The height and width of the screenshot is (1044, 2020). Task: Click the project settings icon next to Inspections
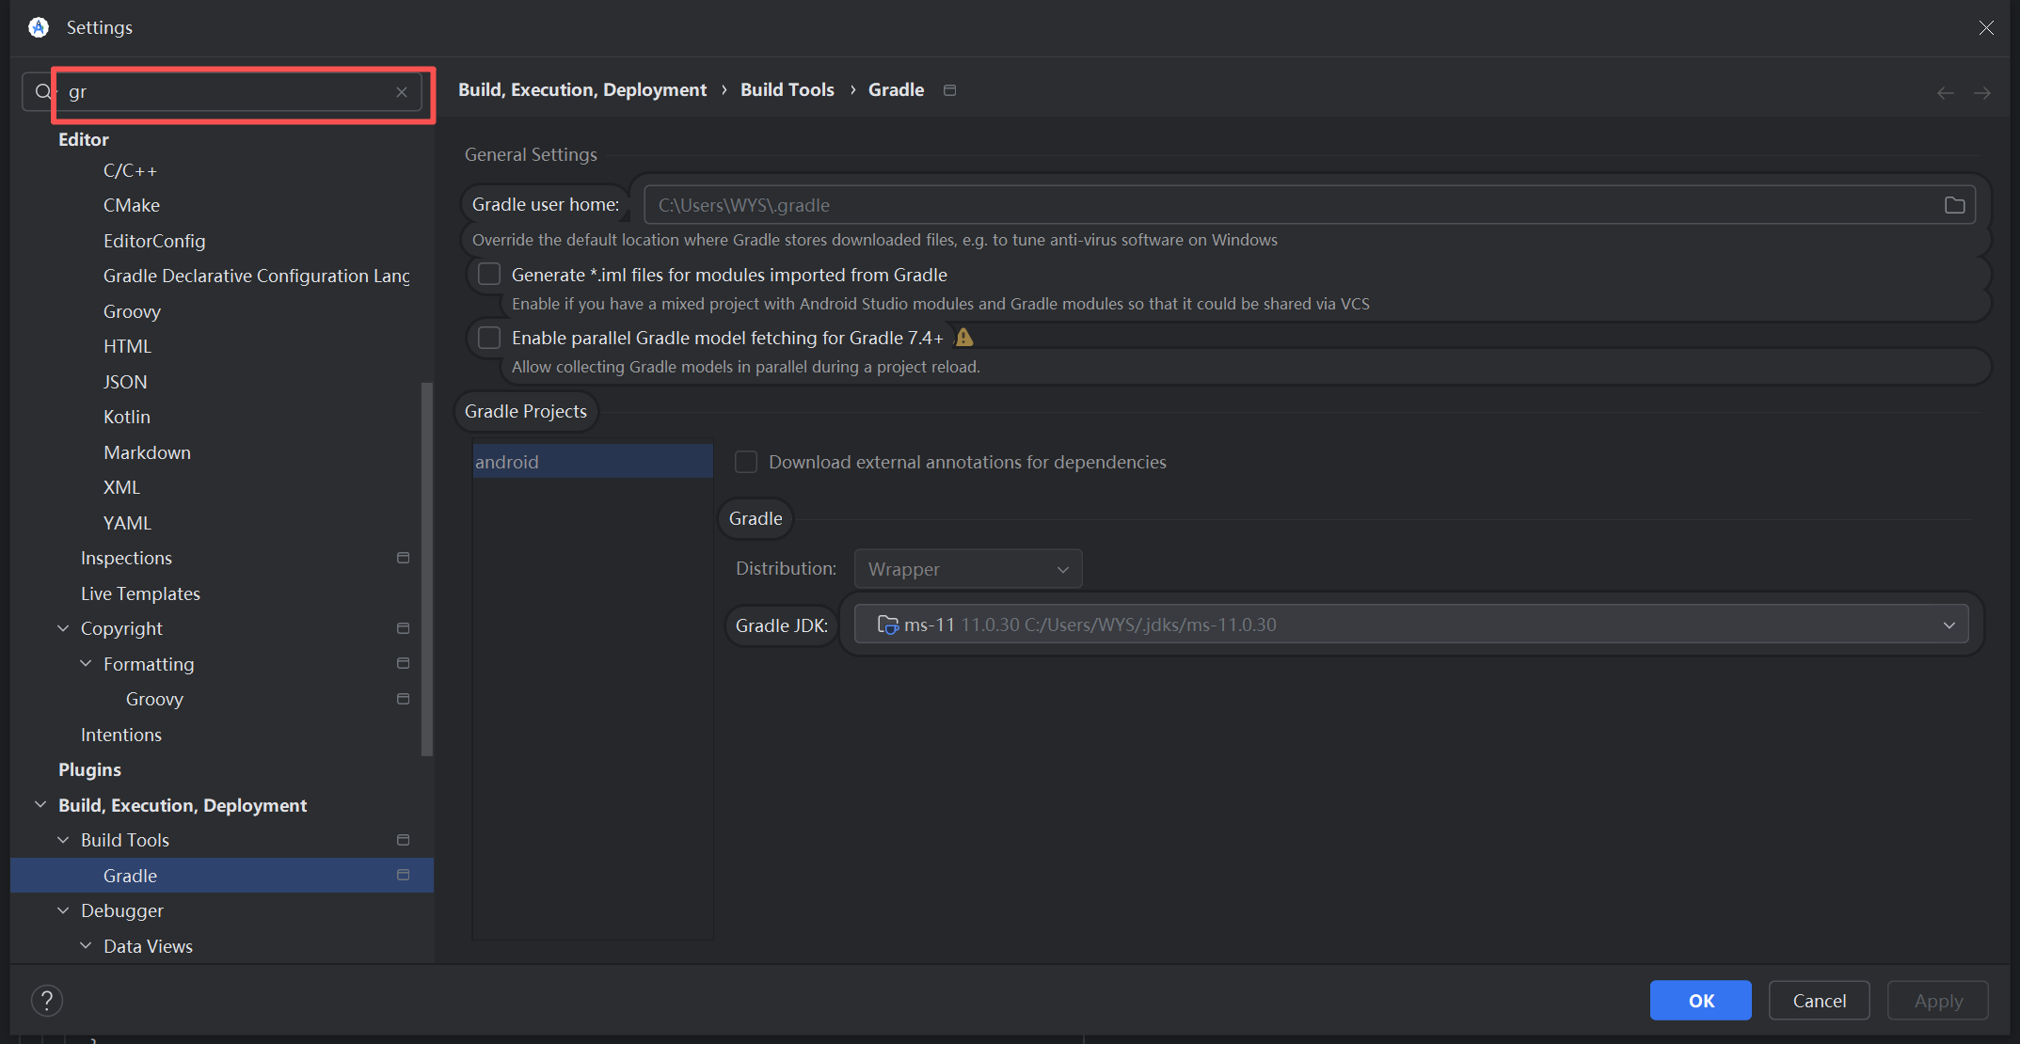pos(403,558)
